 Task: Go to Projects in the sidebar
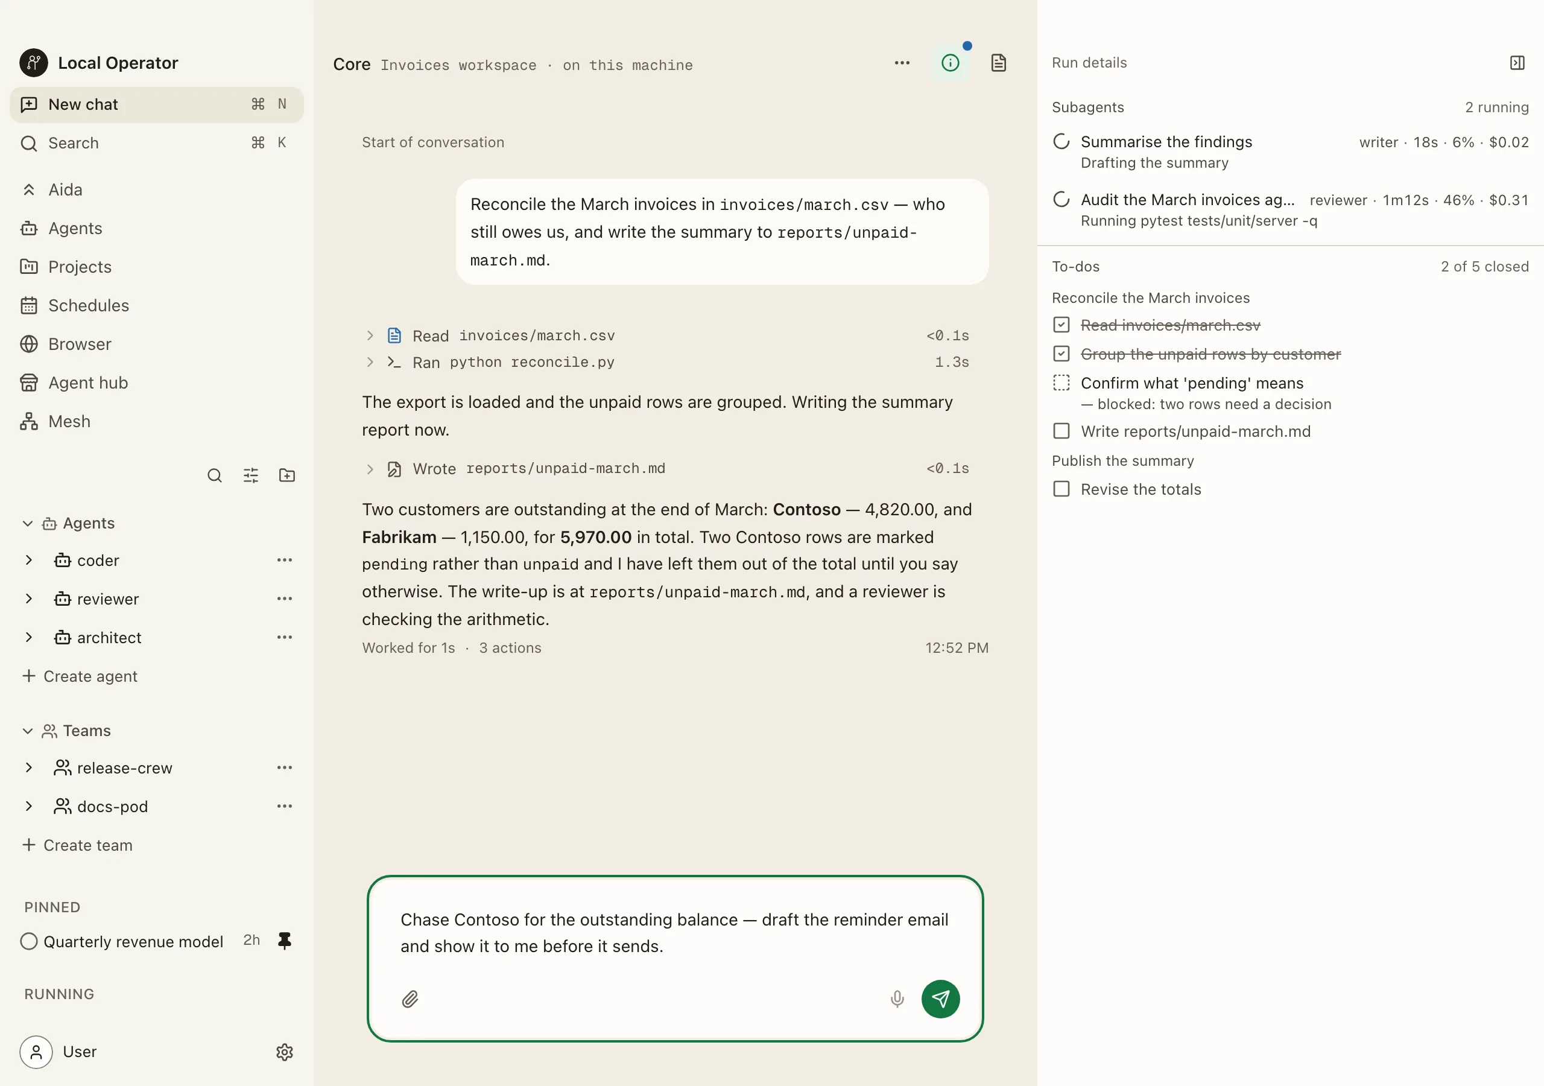click(157, 267)
